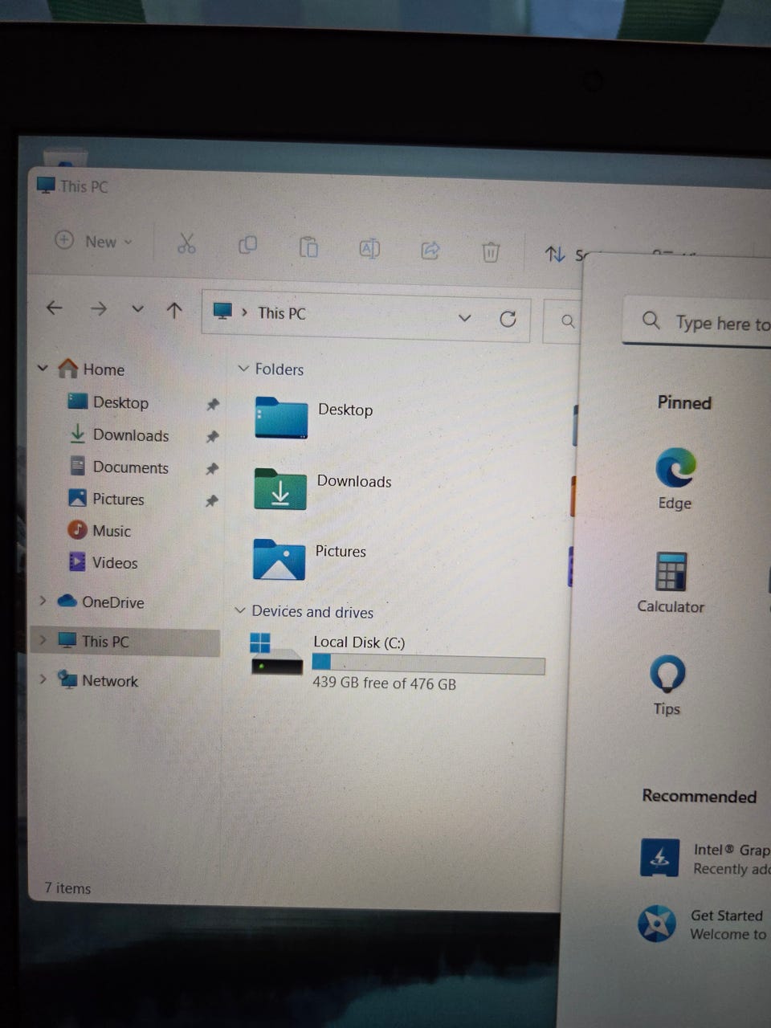Viewport: 771px width, 1028px height.
Task: Expand the OneDrive tree node
Action: click(x=43, y=600)
